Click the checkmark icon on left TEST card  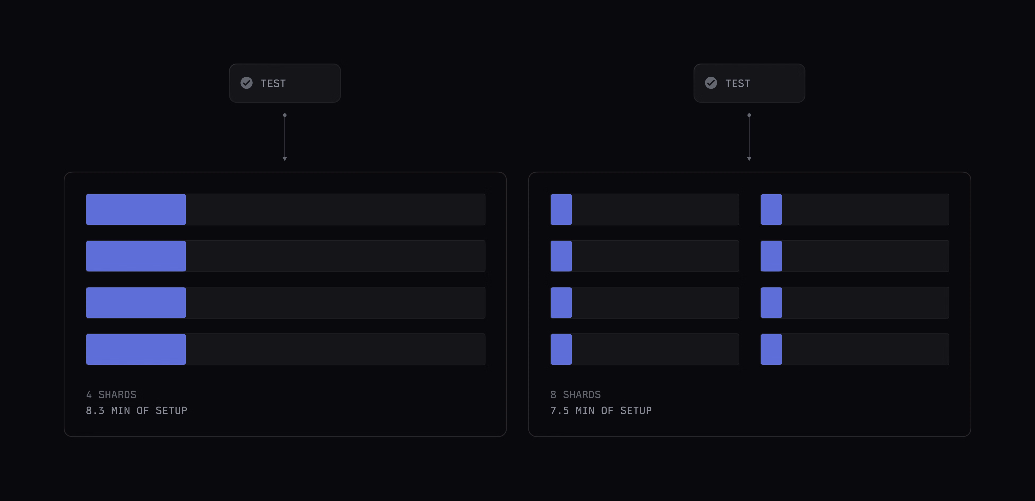(246, 83)
